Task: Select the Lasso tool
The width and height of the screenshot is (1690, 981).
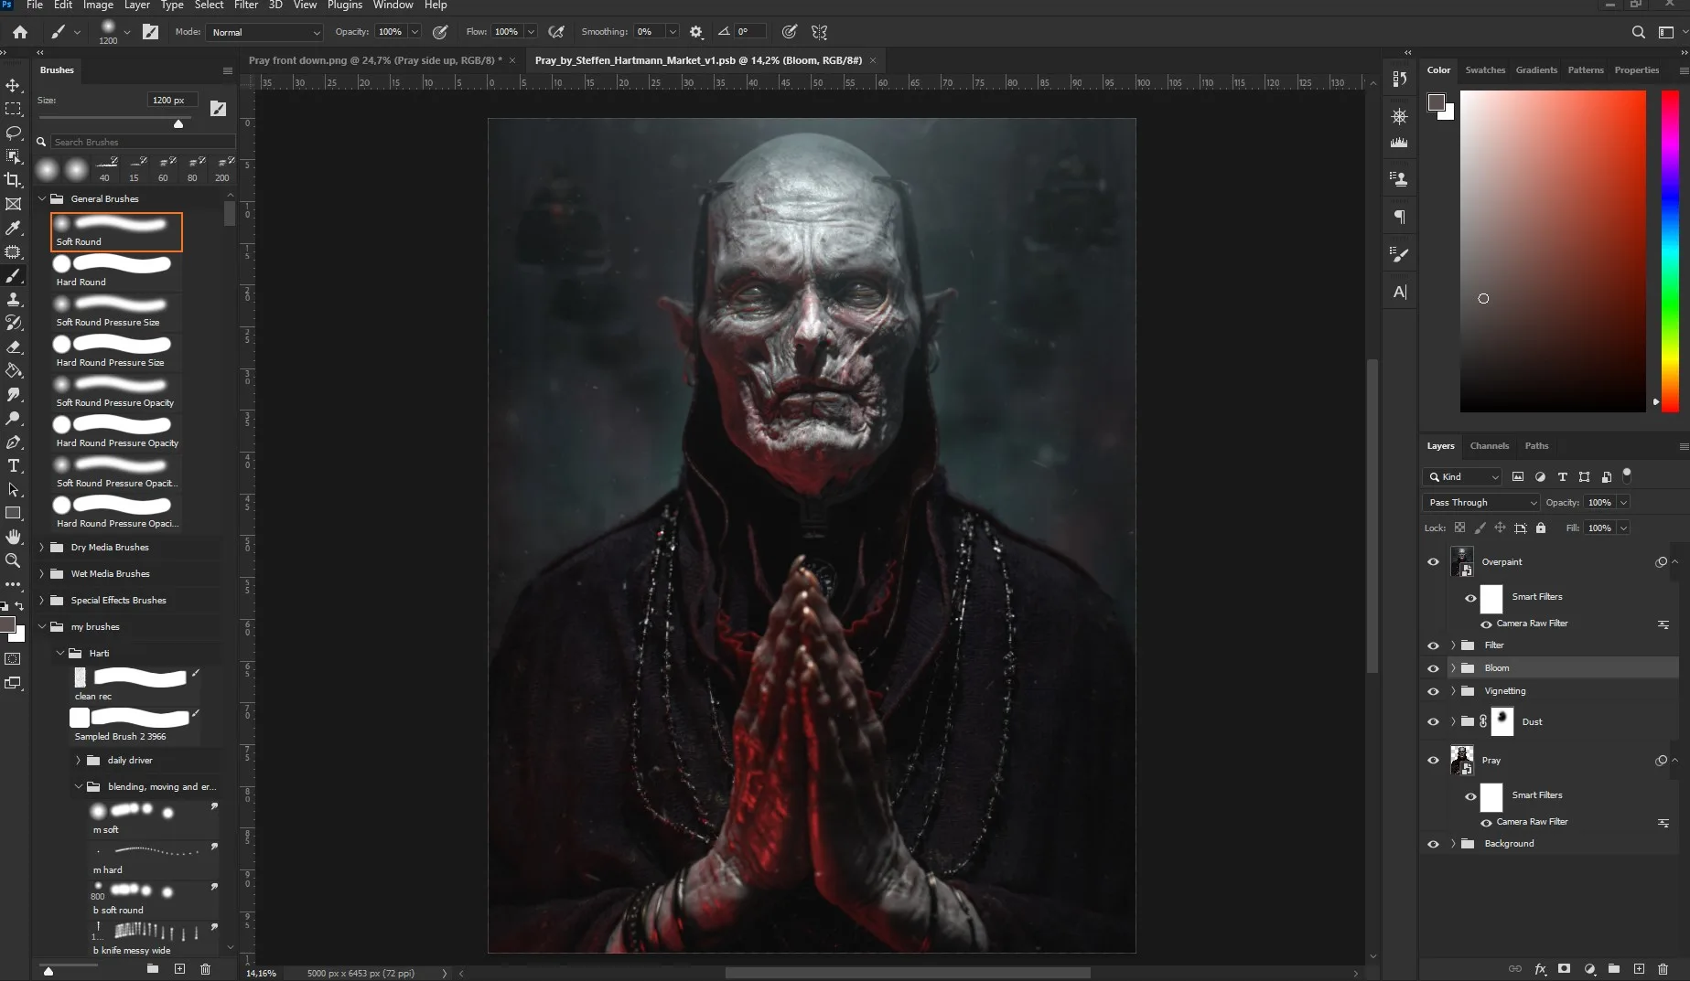Action: (x=14, y=133)
